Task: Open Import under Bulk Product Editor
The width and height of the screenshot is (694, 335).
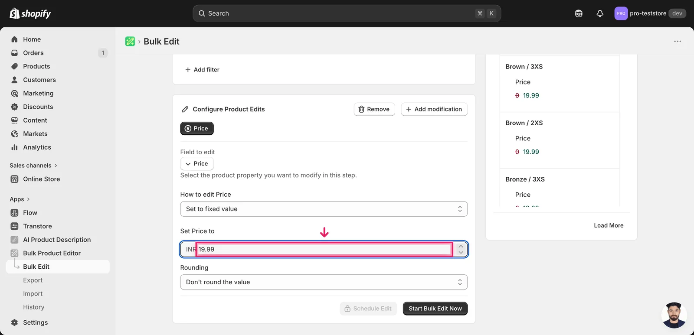Action: [33, 293]
